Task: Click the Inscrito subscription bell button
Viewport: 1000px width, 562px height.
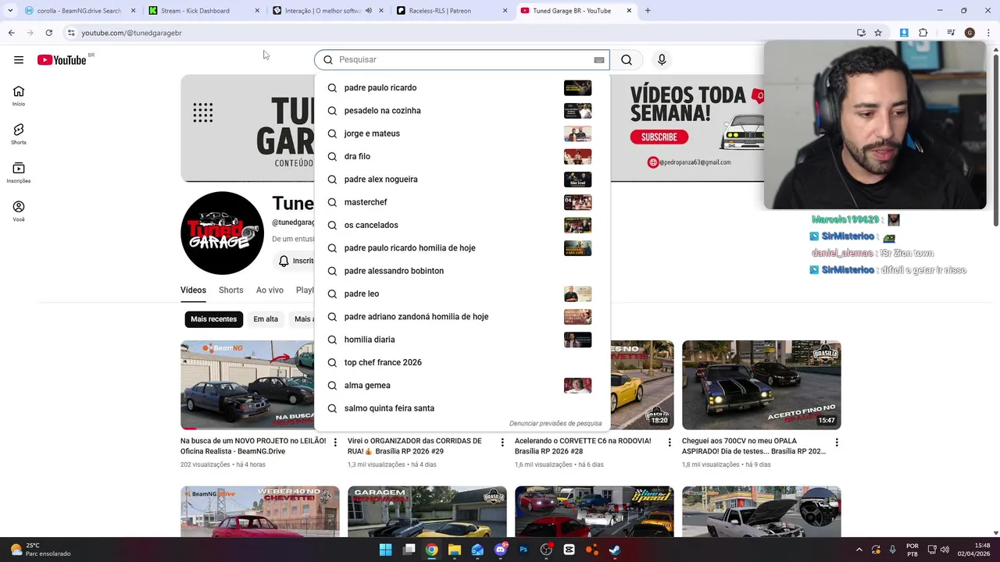Action: 294,261
